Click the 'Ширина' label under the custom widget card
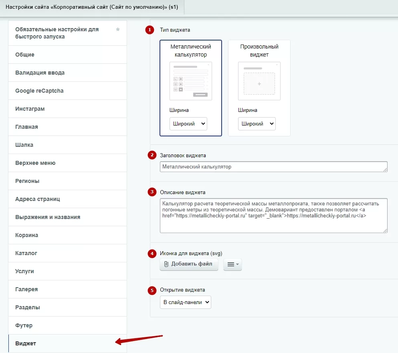The height and width of the screenshot is (353, 398). tap(248, 110)
